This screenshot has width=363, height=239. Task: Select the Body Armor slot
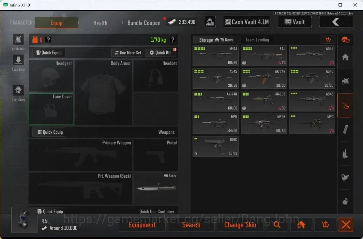coord(103,92)
